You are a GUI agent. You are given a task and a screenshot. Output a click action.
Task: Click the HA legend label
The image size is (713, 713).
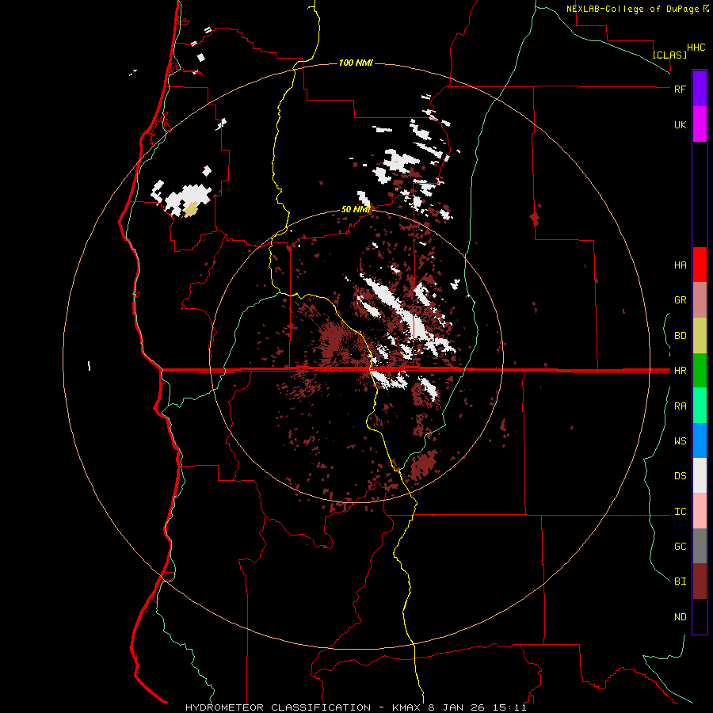[680, 265]
